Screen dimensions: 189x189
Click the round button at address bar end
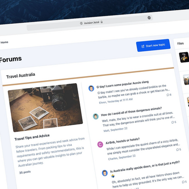click(x=149, y=18)
